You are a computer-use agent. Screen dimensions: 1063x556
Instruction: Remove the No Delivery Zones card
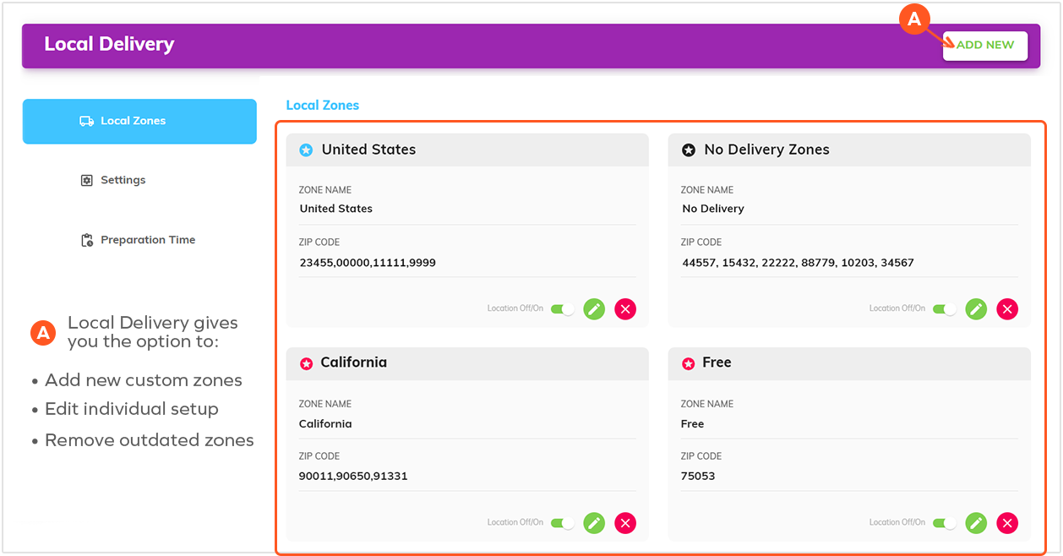click(x=1007, y=308)
